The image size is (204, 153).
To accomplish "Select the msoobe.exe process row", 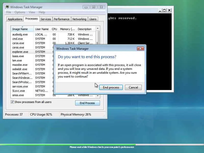I will pyautogui.click(x=32, y=65).
